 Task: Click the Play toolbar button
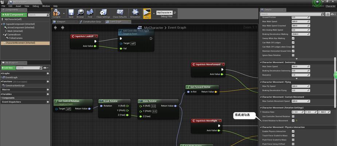pos(147,14)
